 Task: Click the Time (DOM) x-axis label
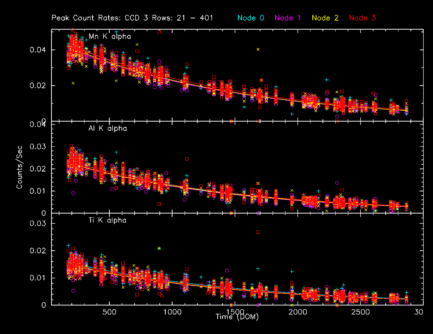237,317
